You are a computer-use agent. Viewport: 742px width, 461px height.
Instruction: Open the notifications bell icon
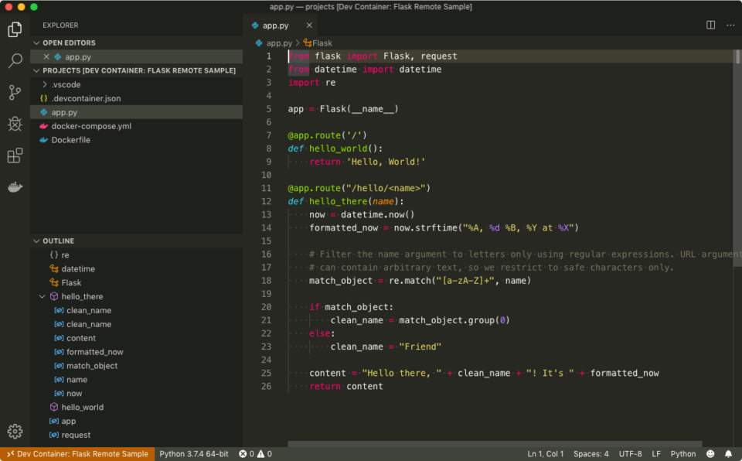(728, 454)
